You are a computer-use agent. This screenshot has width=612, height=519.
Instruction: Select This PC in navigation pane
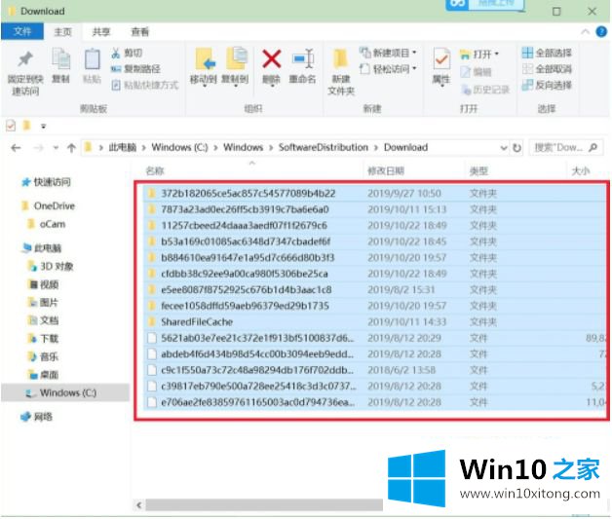(x=41, y=248)
